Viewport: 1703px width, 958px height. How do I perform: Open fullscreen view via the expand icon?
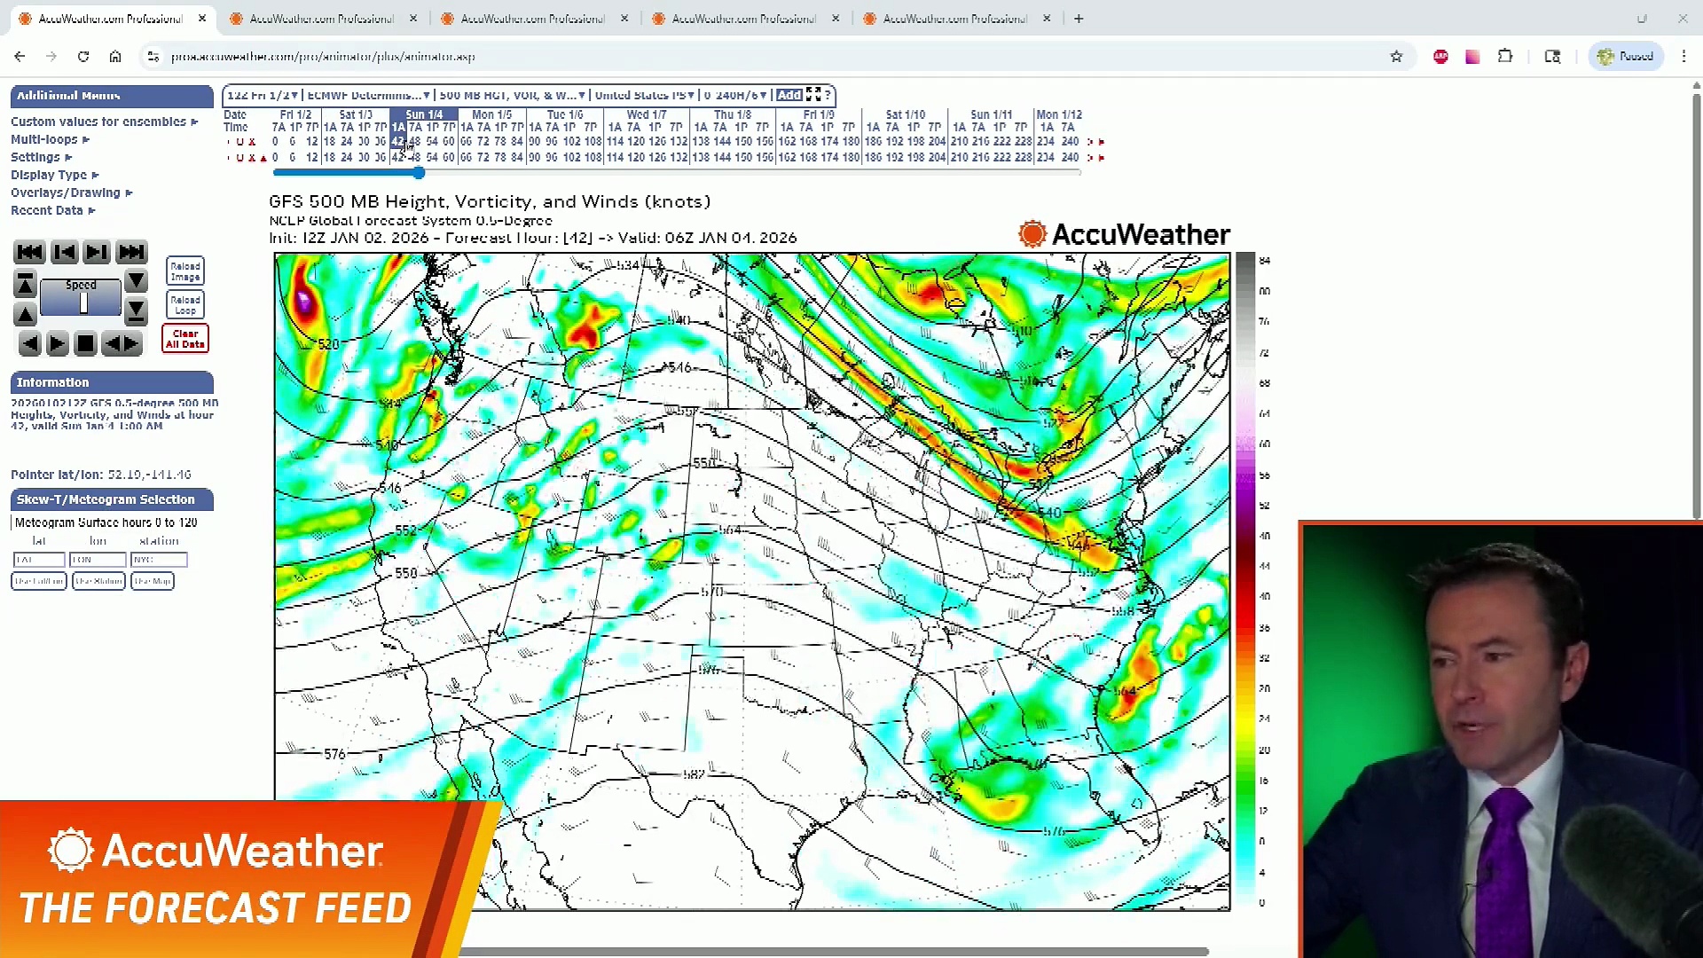tap(813, 95)
